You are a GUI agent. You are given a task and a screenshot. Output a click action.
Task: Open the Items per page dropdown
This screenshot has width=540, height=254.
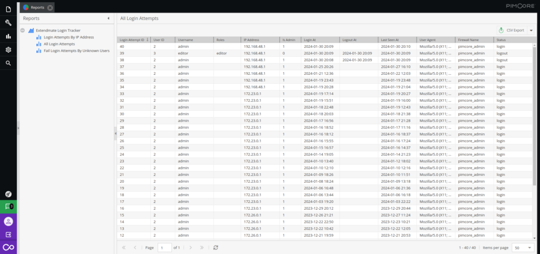523,248
